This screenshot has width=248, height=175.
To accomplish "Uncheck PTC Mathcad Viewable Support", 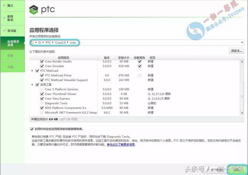I will [x=42, y=80].
